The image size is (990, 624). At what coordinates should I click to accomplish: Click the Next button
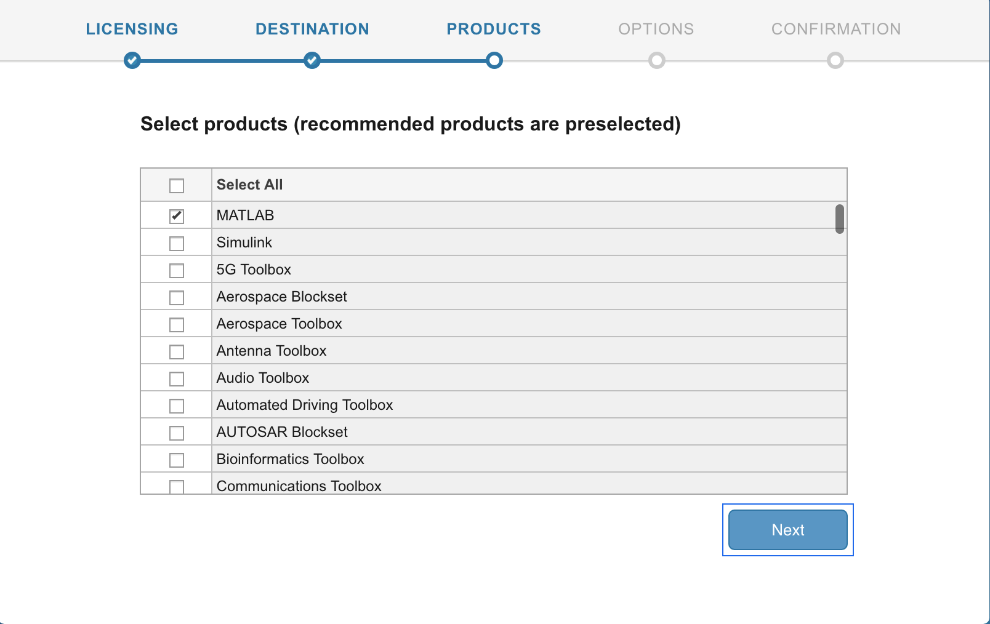(788, 530)
